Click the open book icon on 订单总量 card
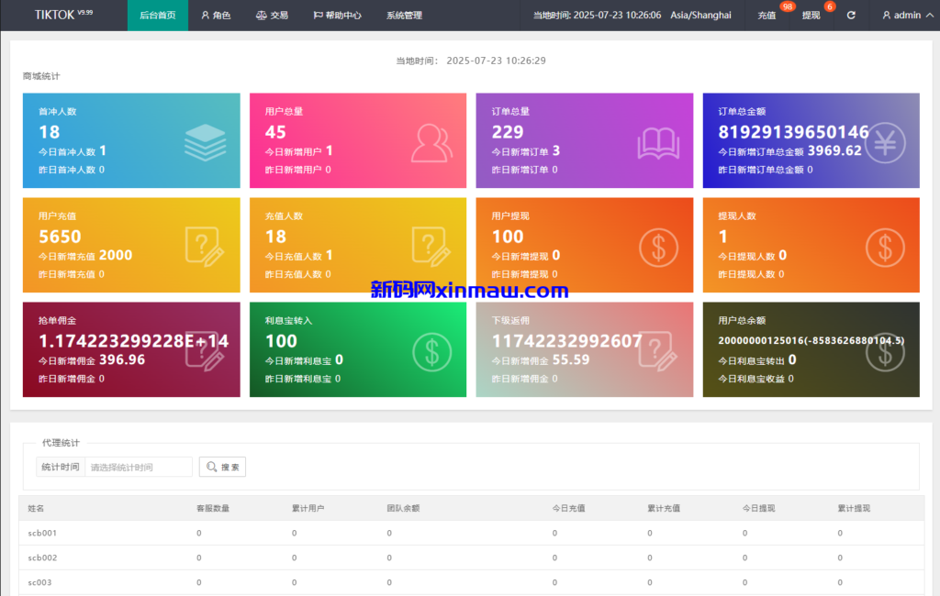This screenshot has width=940, height=596. (x=658, y=142)
